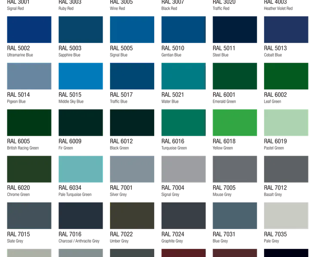Choose the RAL 5015 Middle Sky Blue swatch
This screenshot has width=317, height=257.
click(x=81, y=76)
